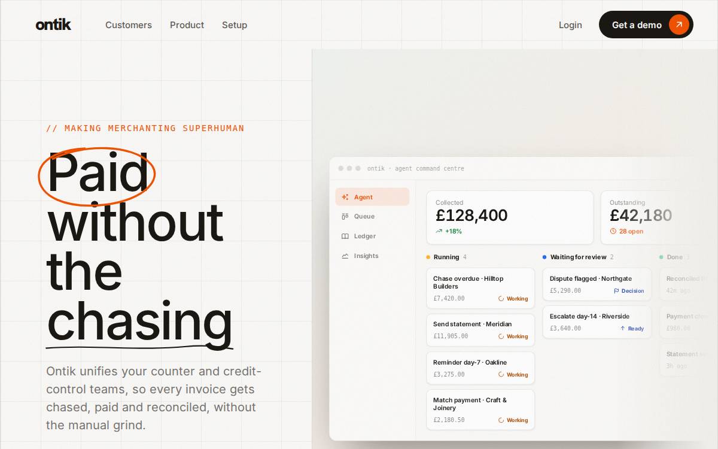Click the +18% text

coord(454,231)
